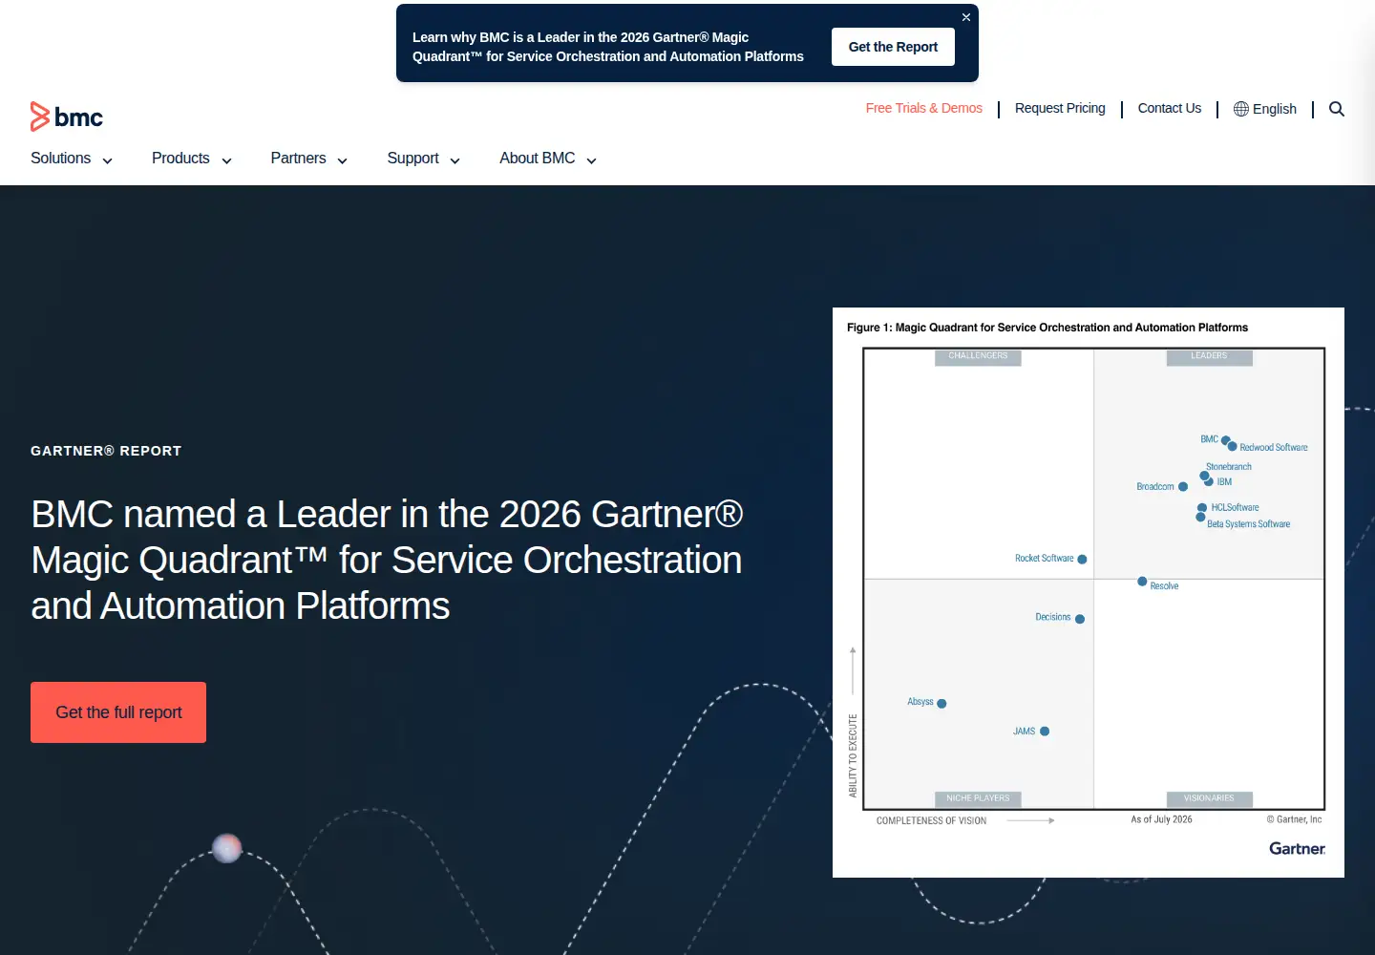The height and width of the screenshot is (955, 1375).
Task: Open the Support menu
Action: [412, 159]
